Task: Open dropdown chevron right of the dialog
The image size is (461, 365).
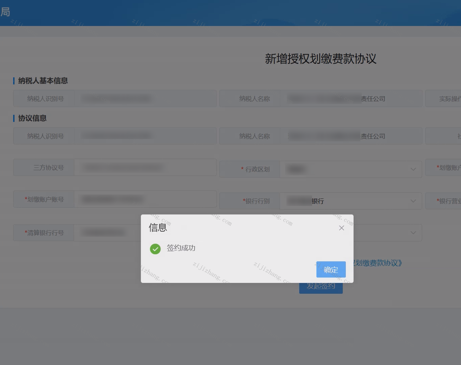Action: [x=413, y=233]
